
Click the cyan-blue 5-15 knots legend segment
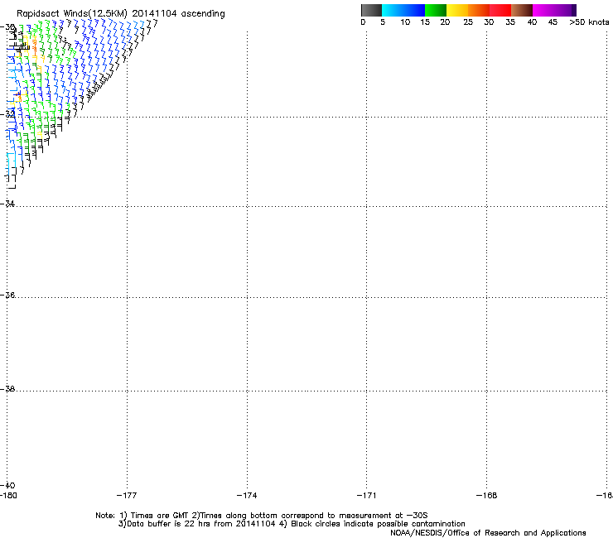point(403,10)
